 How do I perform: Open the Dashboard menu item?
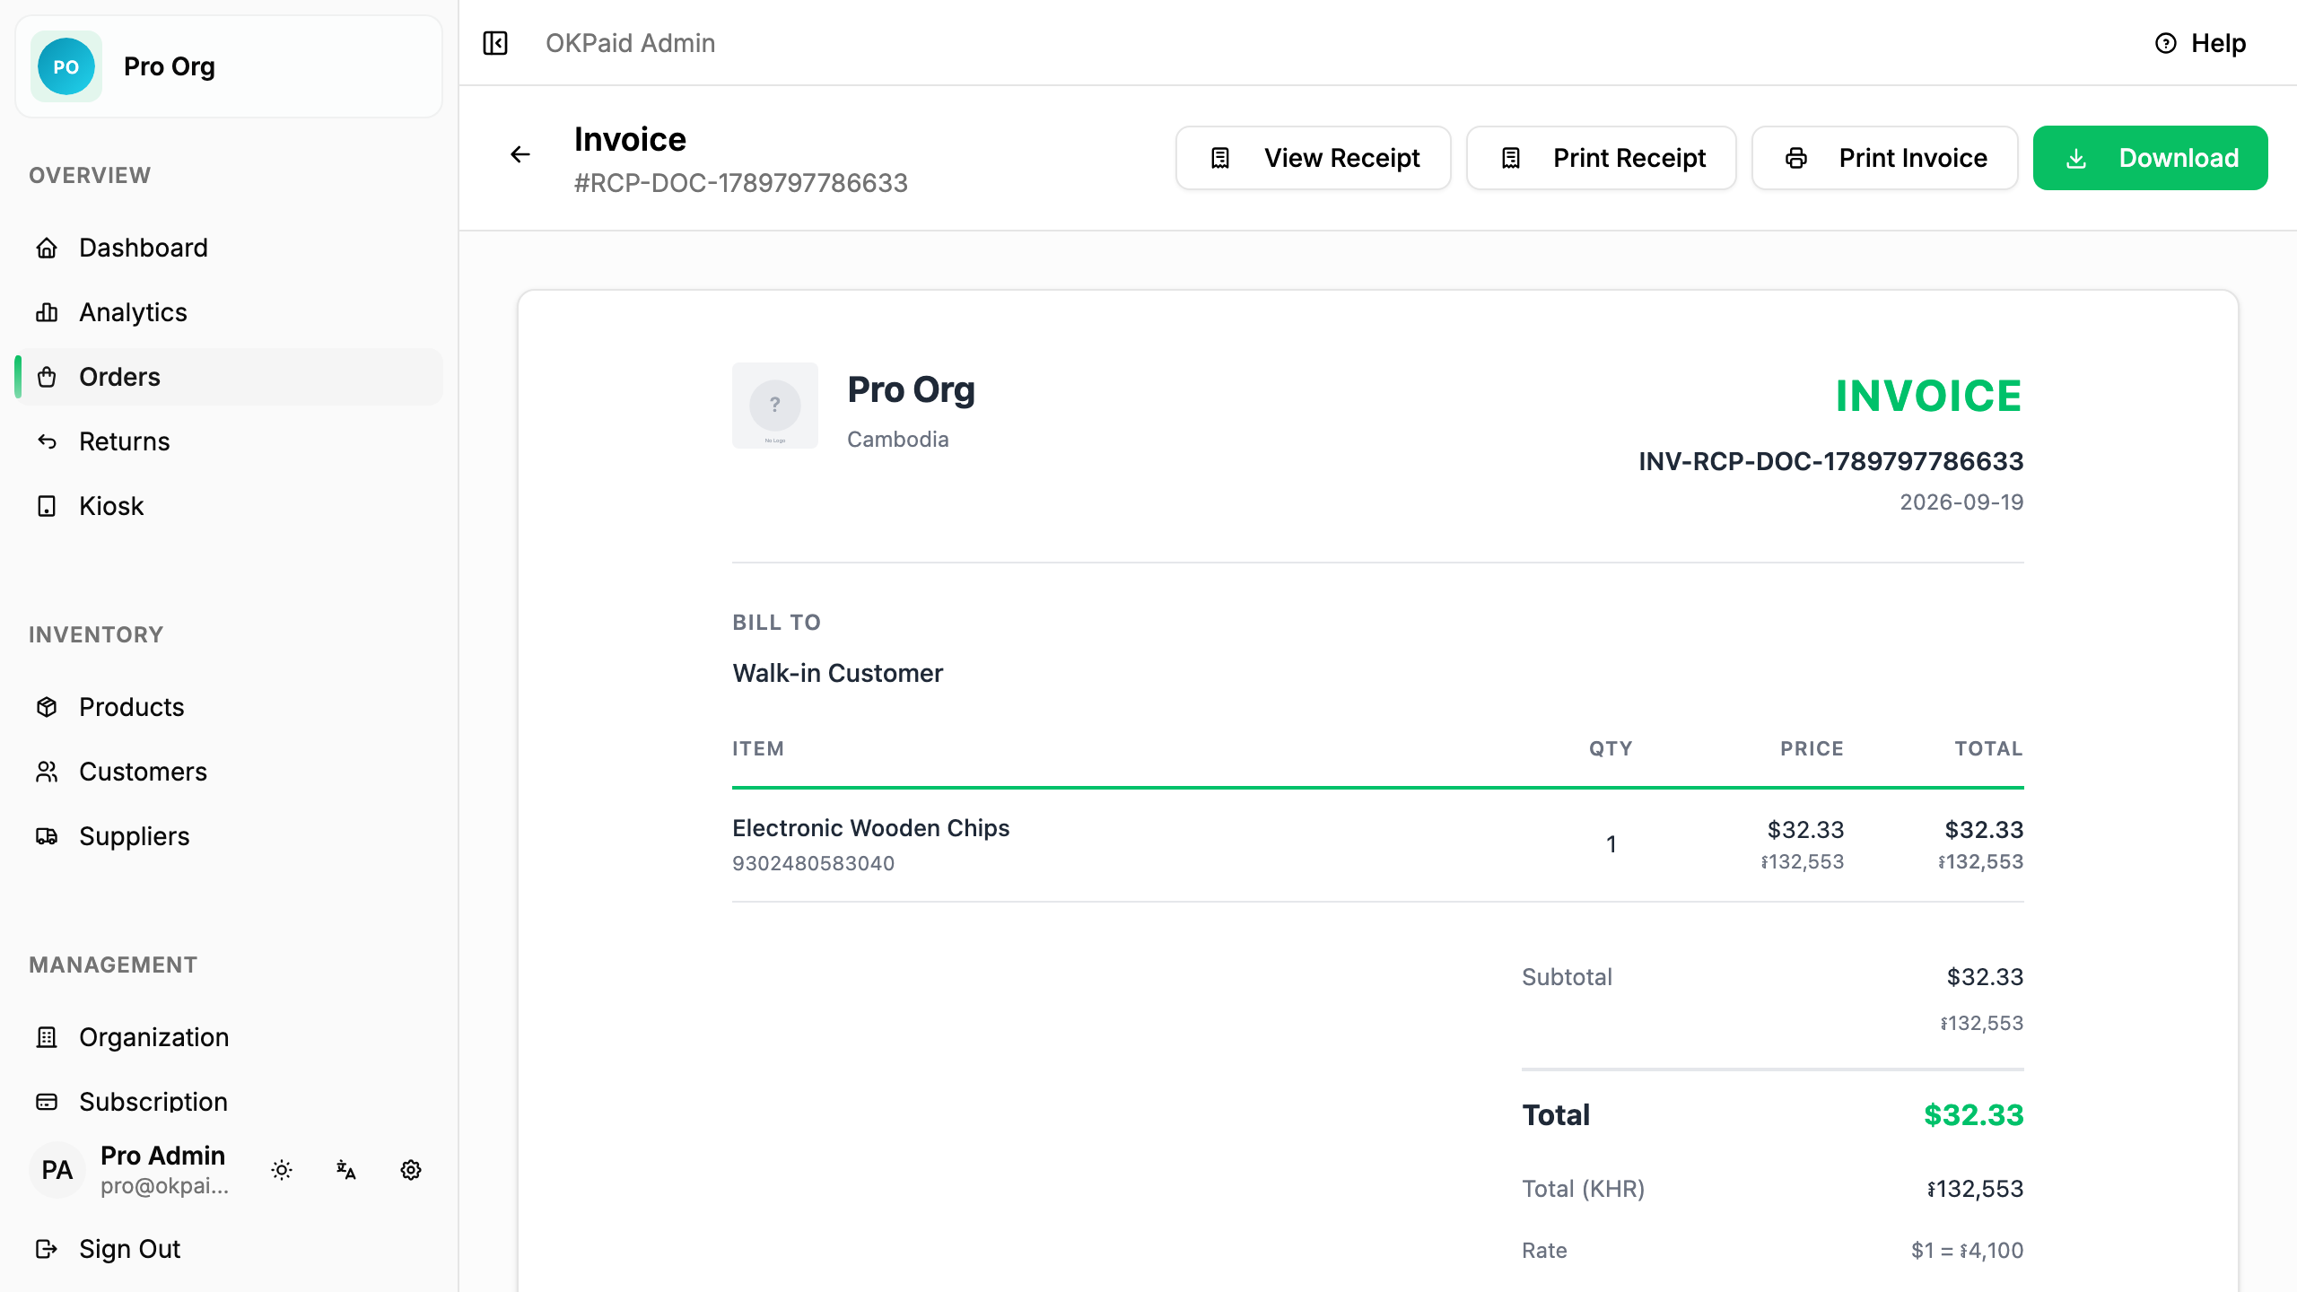click(x=229, y=248)
